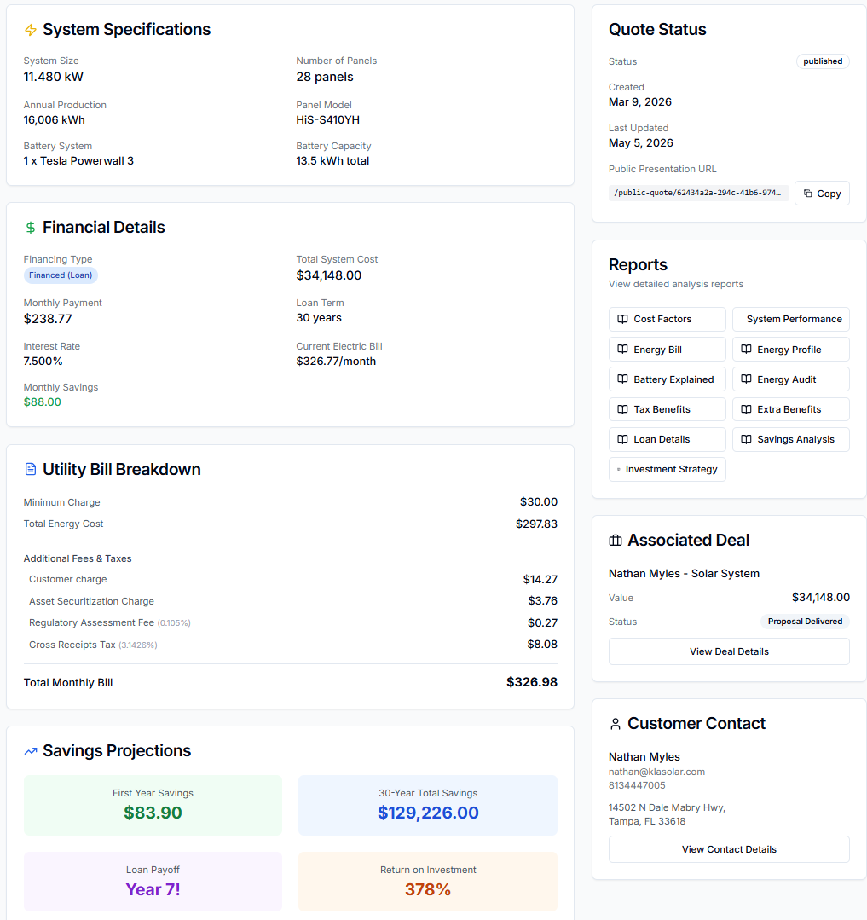Click the Total Energy Cost value $297.83
This screenshot has width=867, height=920.
pyautogui.click(x=536, y=524)
